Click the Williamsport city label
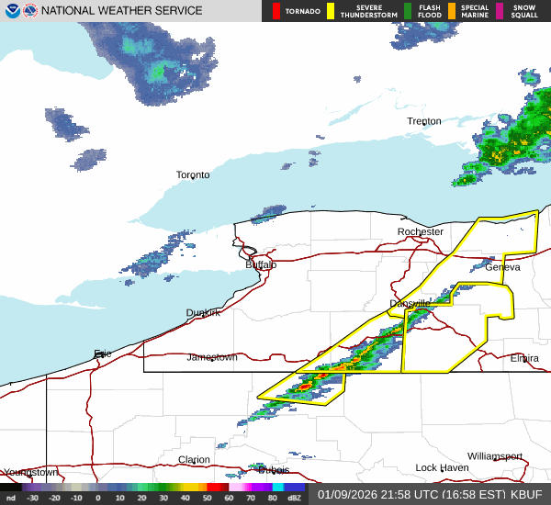Image resolution: width=551 pixels, height=505 pixels. coord(494,455)
